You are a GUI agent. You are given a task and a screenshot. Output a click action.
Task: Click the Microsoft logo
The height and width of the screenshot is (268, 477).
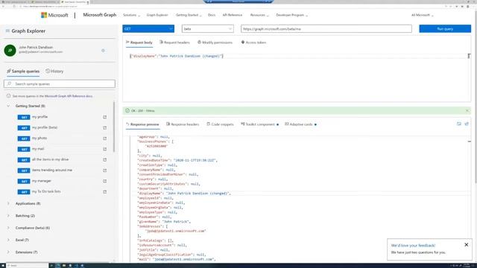tap(54, 15)
